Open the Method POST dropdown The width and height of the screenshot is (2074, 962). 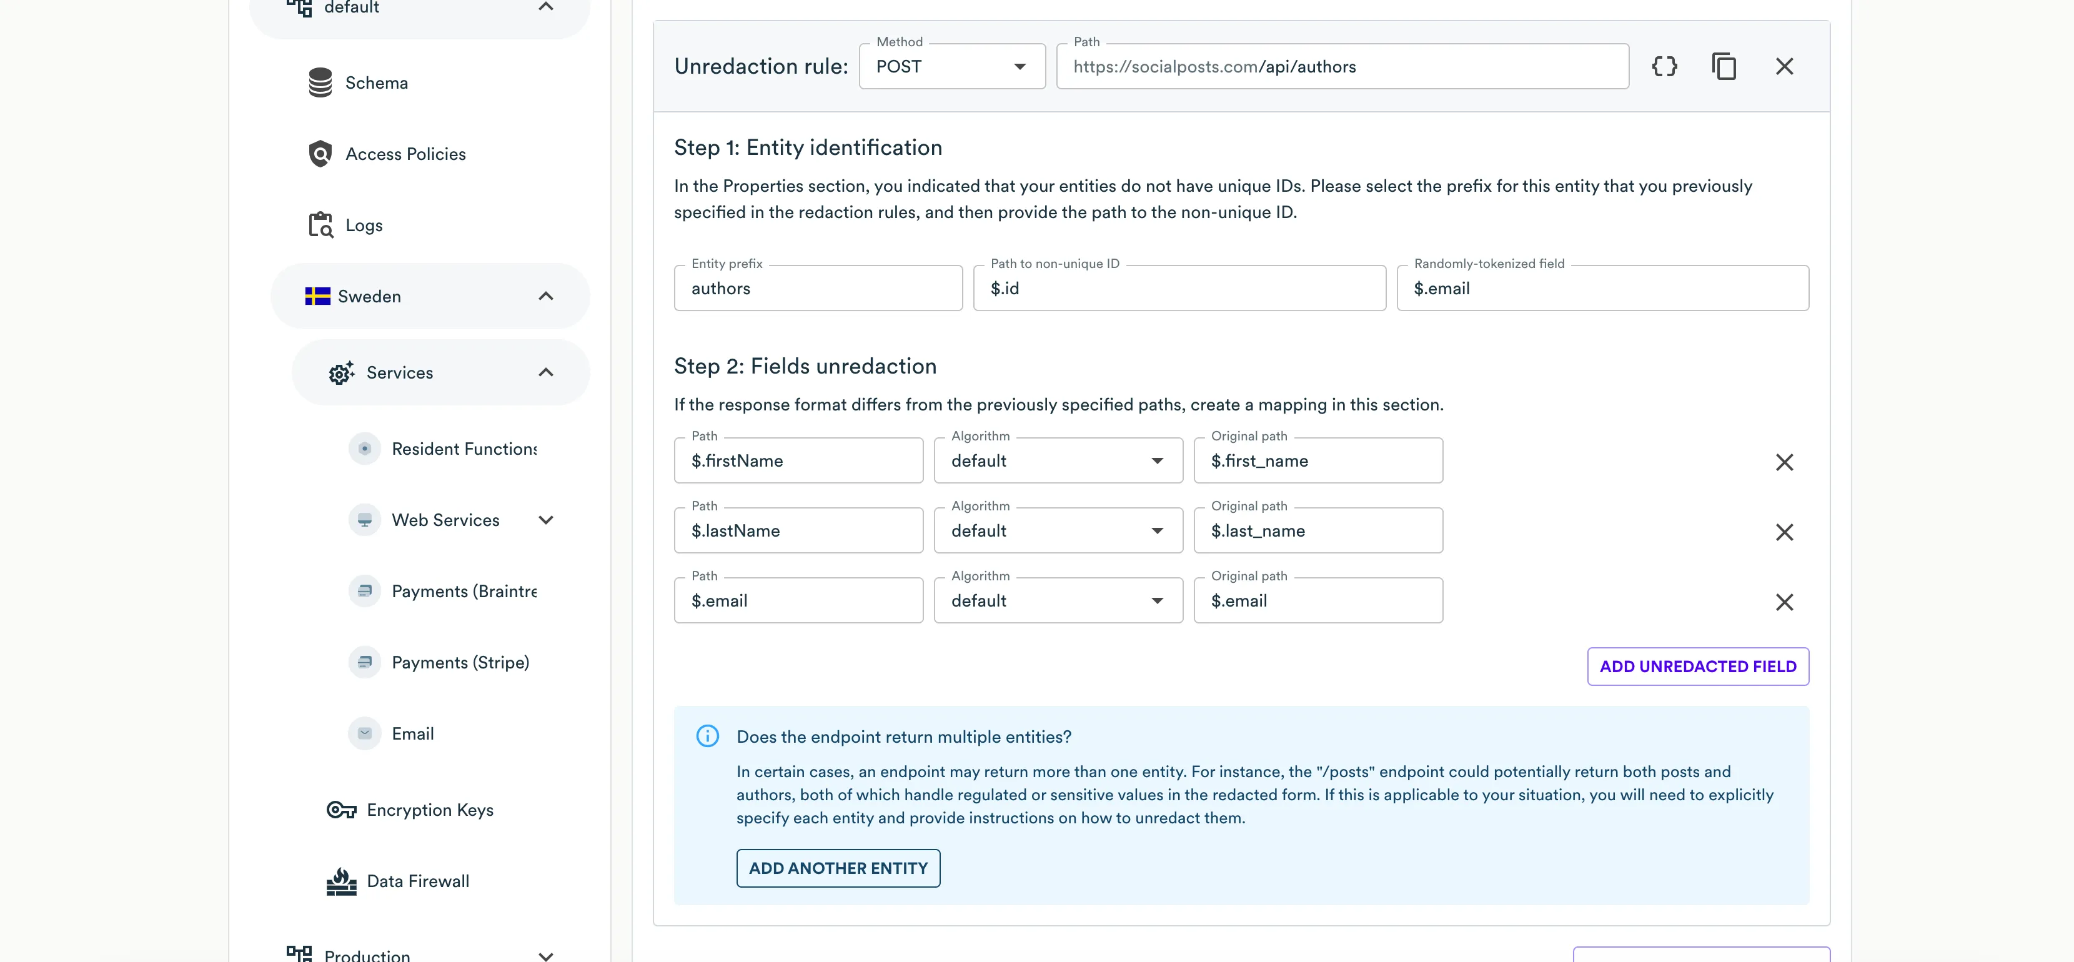coord(951,67)
